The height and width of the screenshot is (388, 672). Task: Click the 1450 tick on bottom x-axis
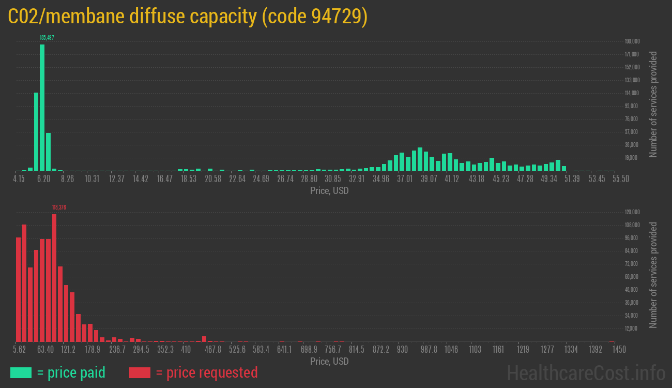(x=619, y=349)
